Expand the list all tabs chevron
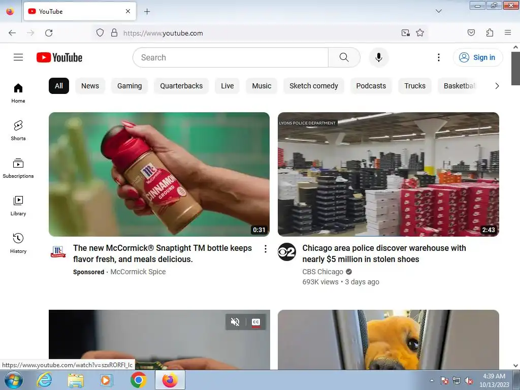This screenshot has height=390, width=520. click(438, 11)
